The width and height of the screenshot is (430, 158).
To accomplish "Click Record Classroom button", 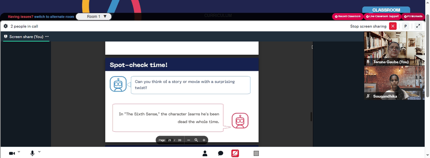I will 347,16.
